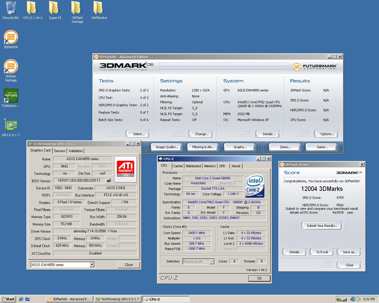
Task: Click the volume speaker tray icon
Action: tap(358, 299)
